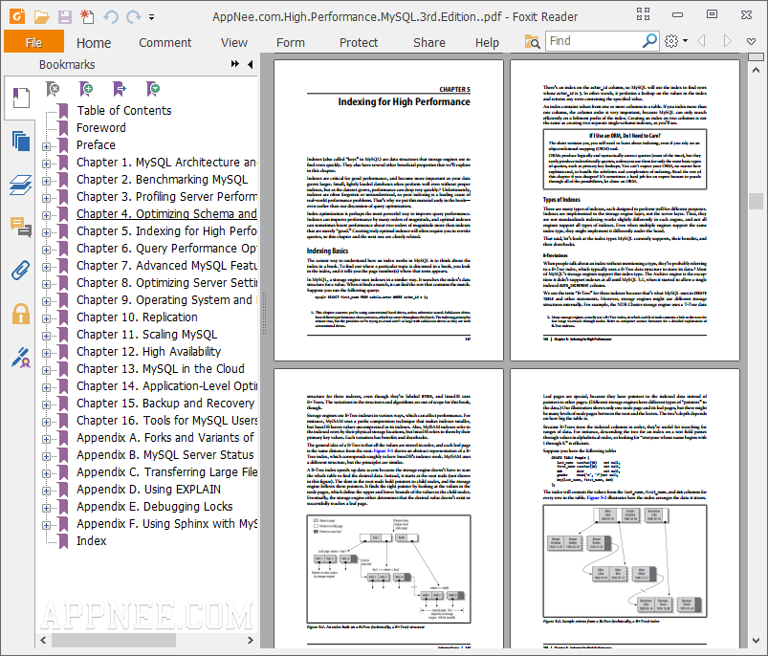The height and width of the screenshot is (656, 768).
Task: Create a new PDF with the starred page icon
Action: click(87, 16)
